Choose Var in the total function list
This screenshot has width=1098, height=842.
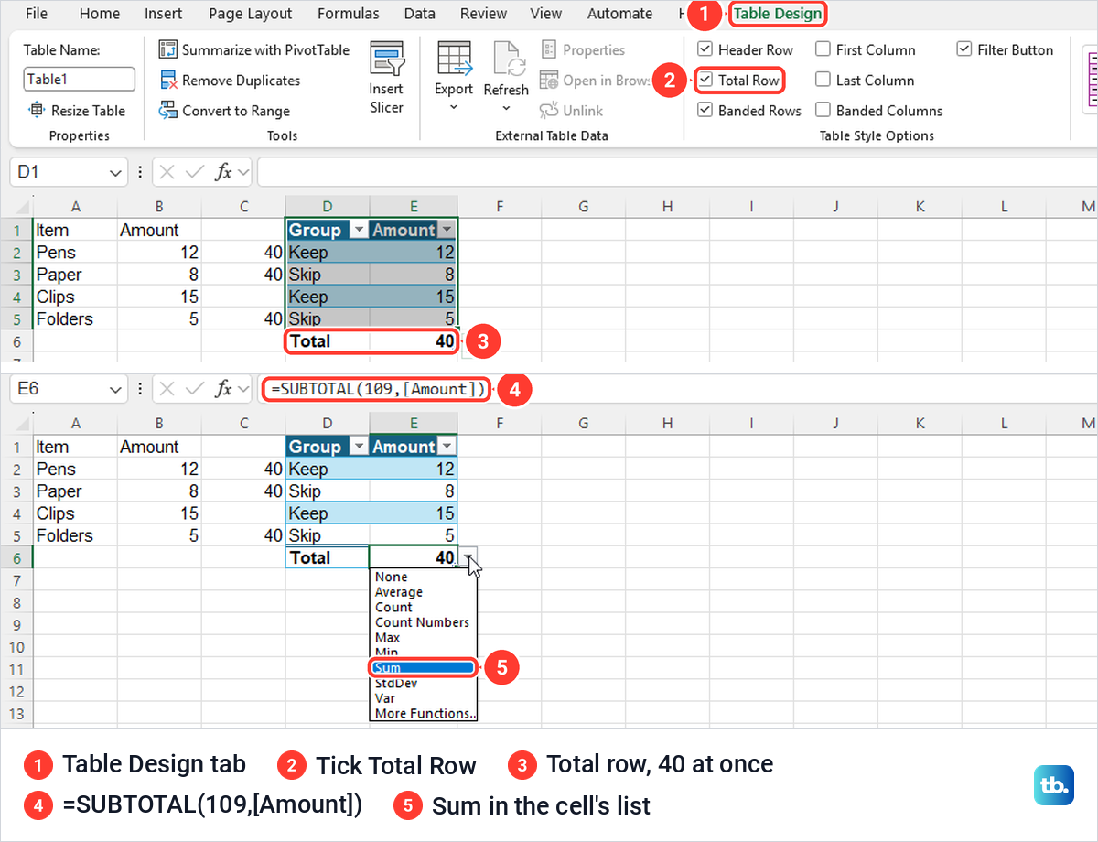point(423,698)
